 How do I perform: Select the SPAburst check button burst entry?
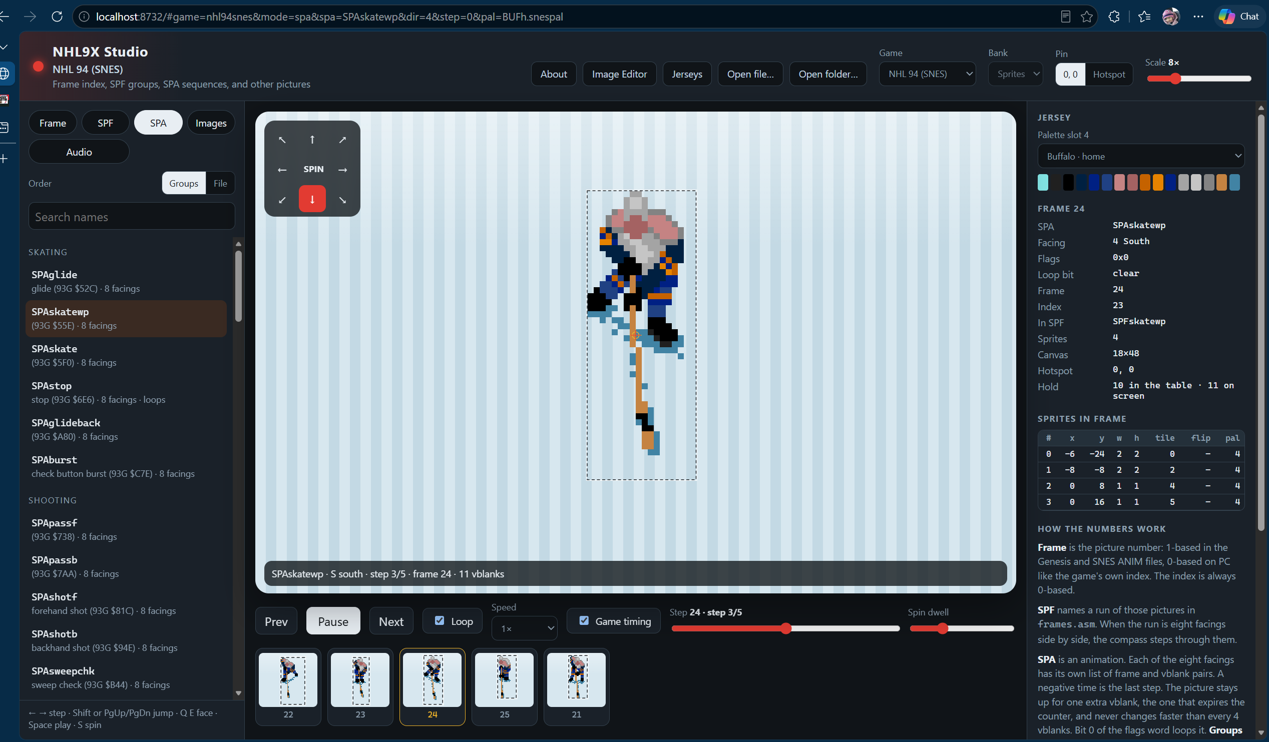point(126,466)
